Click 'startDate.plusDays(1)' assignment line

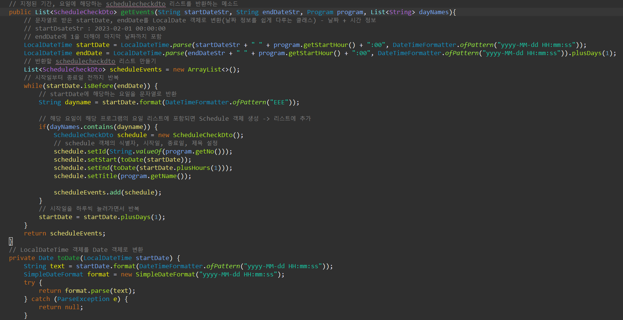click(x=102, y=217)
